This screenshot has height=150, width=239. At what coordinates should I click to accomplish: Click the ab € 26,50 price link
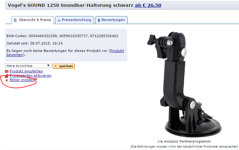coord(148,5)
